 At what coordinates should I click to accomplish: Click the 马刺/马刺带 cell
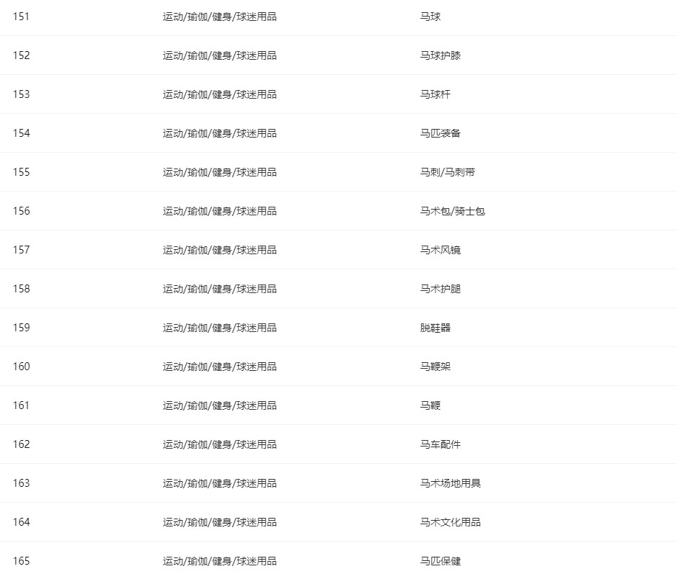click(x=447, y=173)
